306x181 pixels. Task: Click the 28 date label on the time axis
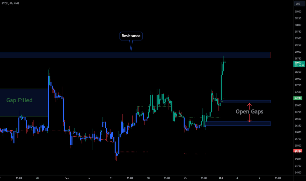37,178
